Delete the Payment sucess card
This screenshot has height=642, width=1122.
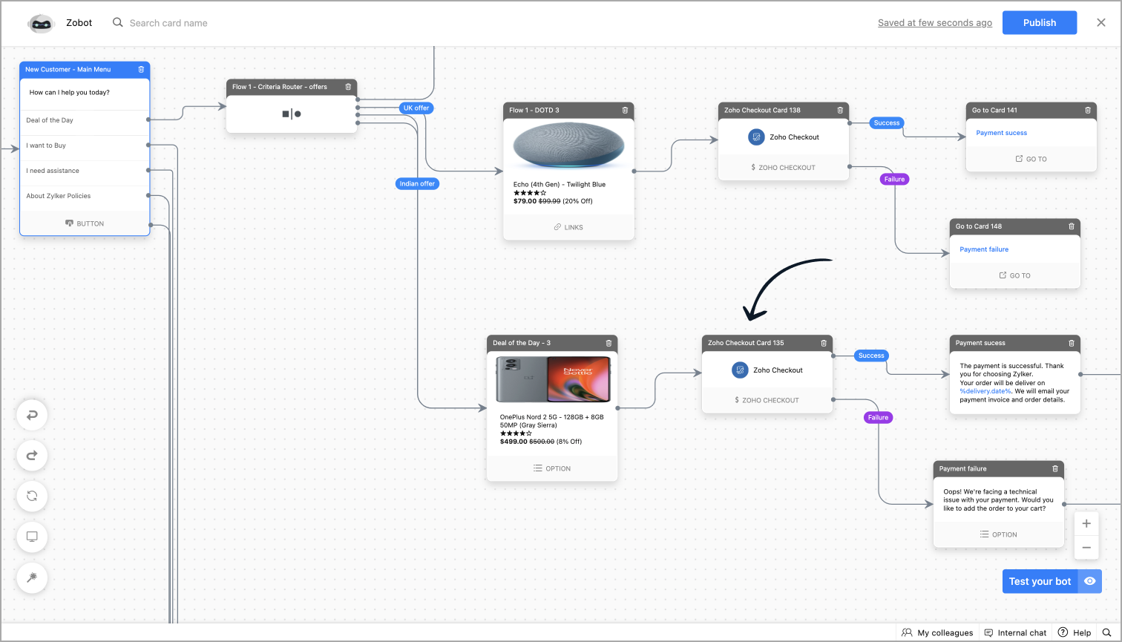[x=1072, y=343]
